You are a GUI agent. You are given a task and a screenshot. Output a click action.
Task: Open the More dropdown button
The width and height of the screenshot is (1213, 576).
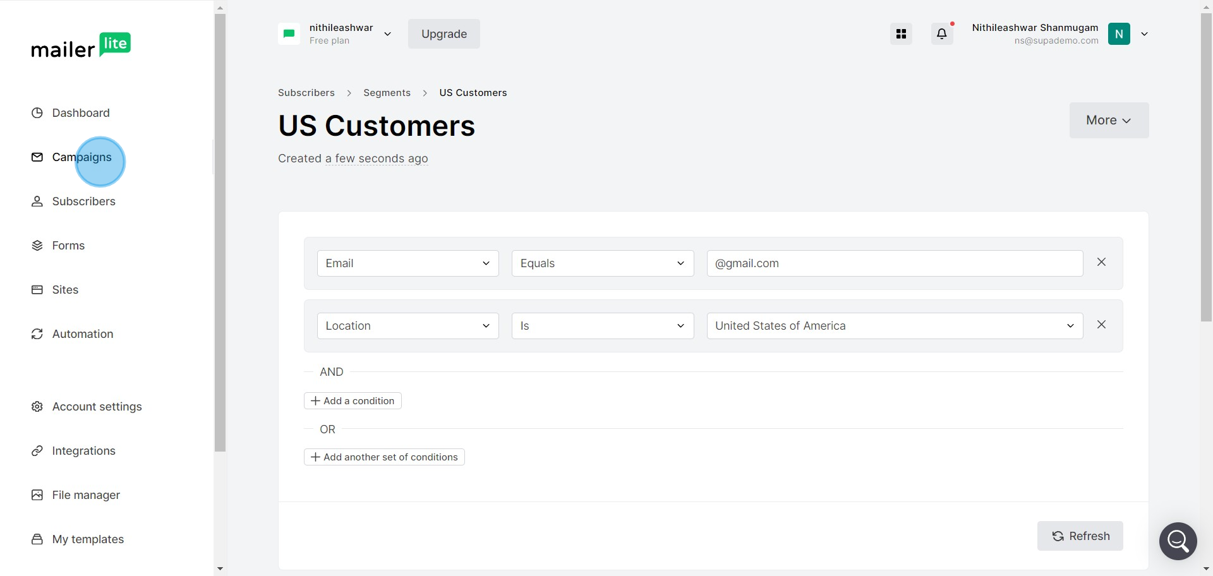tap(1109, 121)
